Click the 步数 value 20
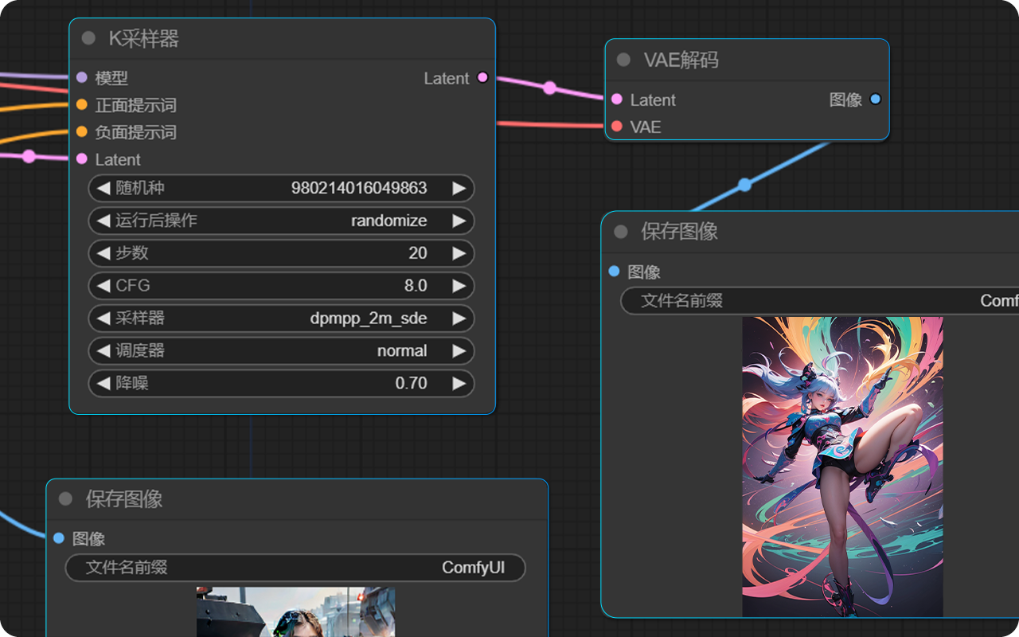This screenshot has height=637, width=1019. click(418, 253)
